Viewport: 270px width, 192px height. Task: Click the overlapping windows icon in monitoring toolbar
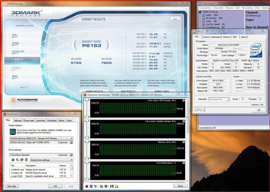tap(102, 186)
